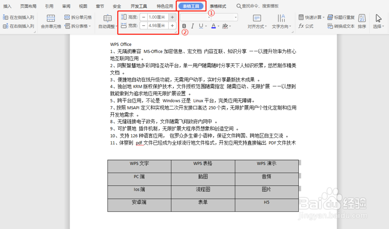Increase row height with the plus stepper
Viewport: 389px width, 229px height.
(172, 17)
